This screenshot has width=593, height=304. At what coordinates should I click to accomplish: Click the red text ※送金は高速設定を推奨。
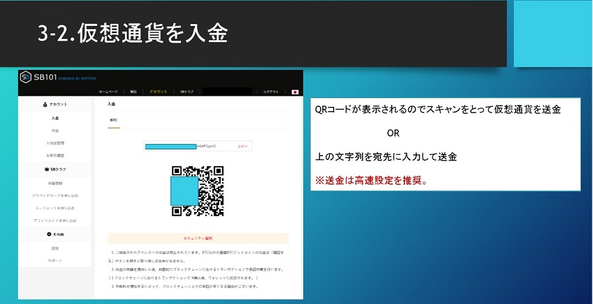[x=371, y=180]
